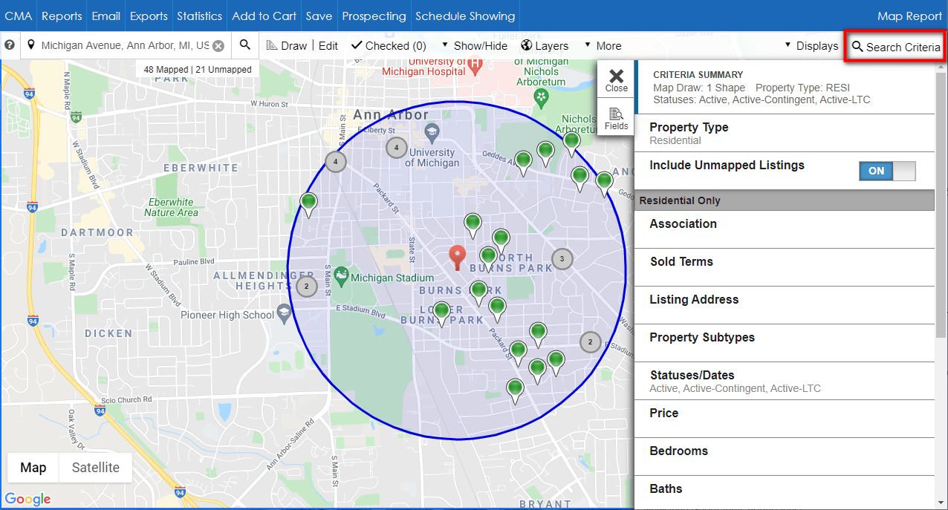Open the Layers globe menu
Screen dimensions: 948x510
point(545,46)
